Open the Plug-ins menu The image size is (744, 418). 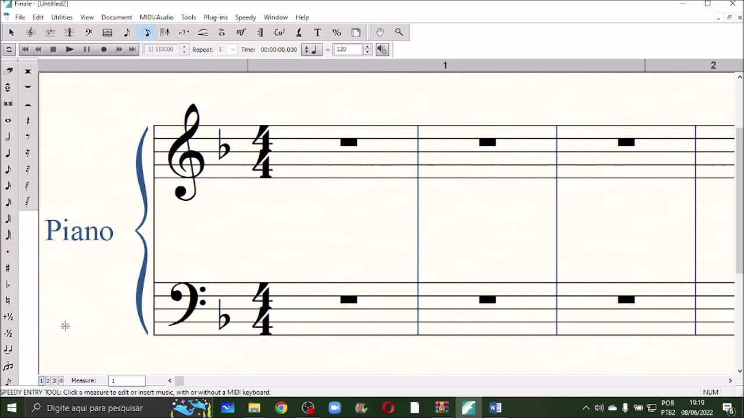point(216,17)
